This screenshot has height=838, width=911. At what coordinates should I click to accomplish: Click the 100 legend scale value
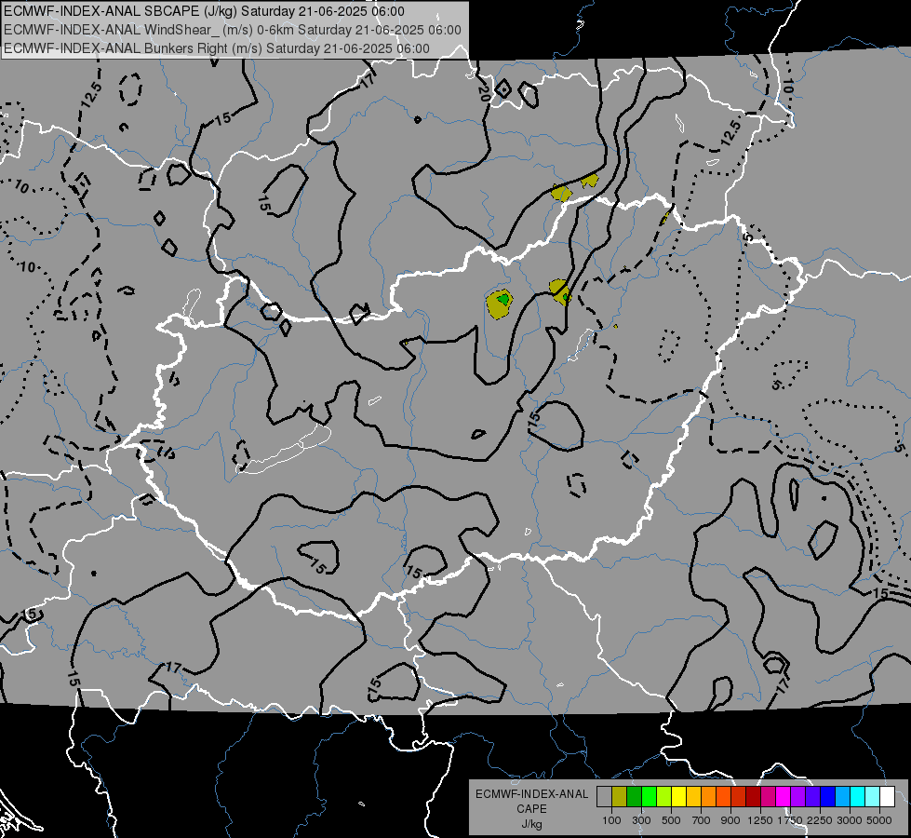pos(611,820)
